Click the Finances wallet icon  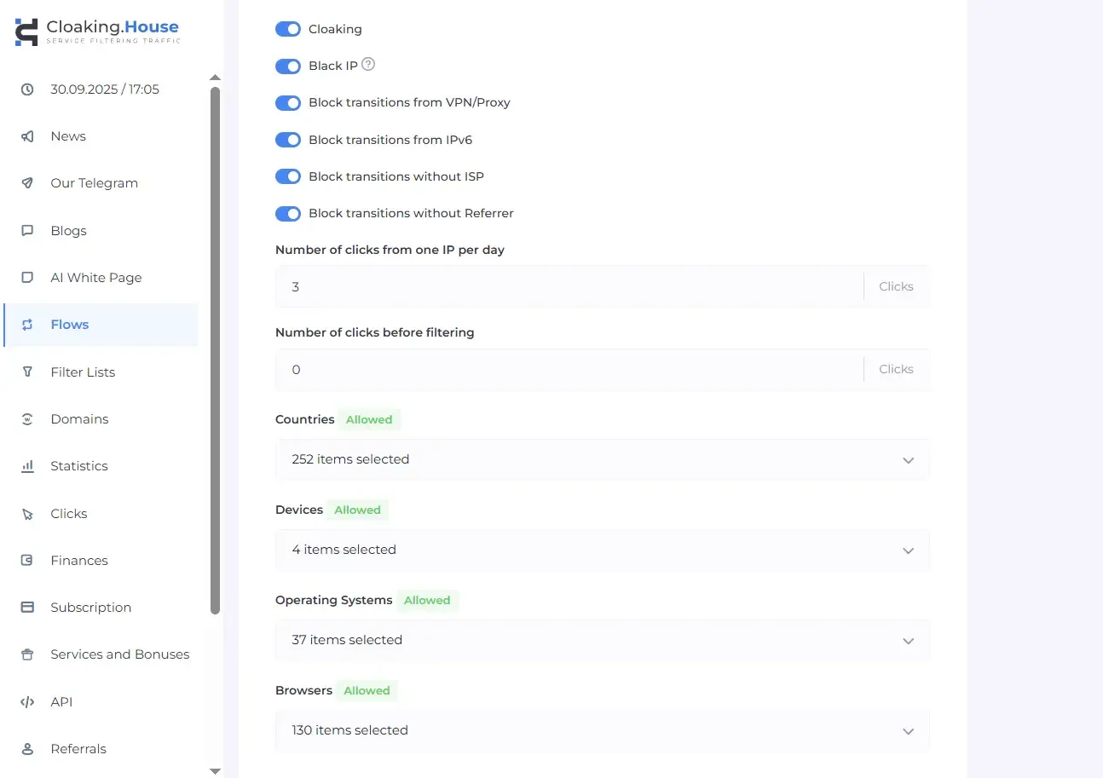26,560
